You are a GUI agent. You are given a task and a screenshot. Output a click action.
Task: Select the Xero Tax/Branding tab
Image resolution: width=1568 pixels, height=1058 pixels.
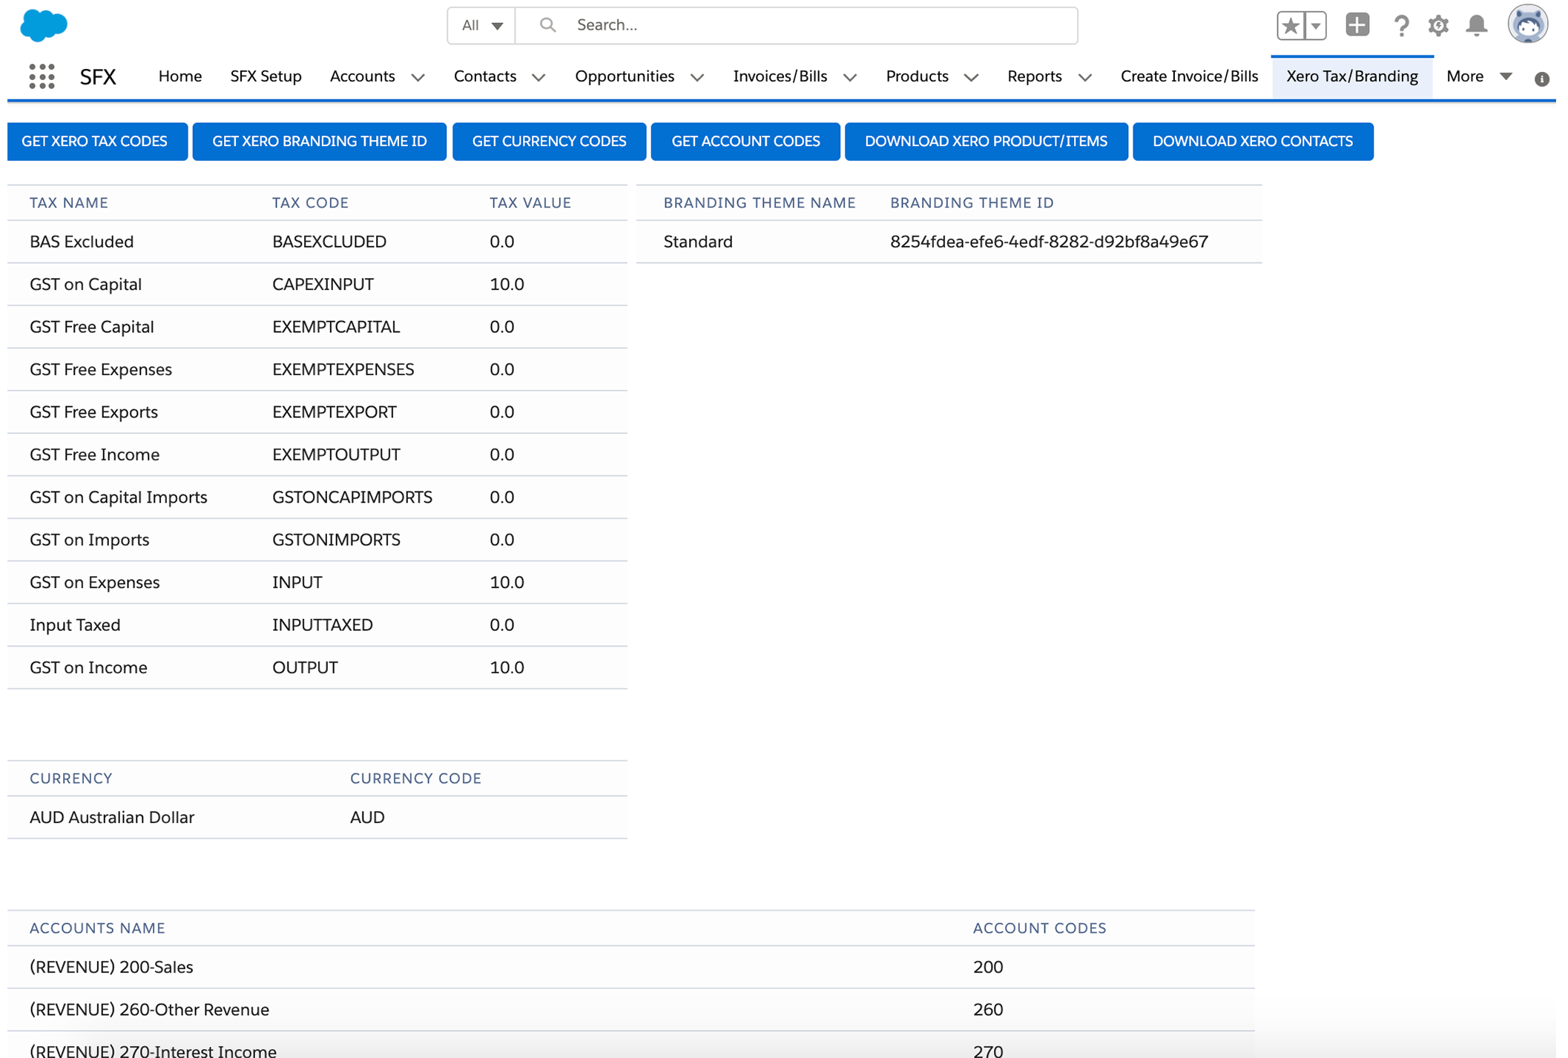pyautogui.click(x=1352, y=76)
